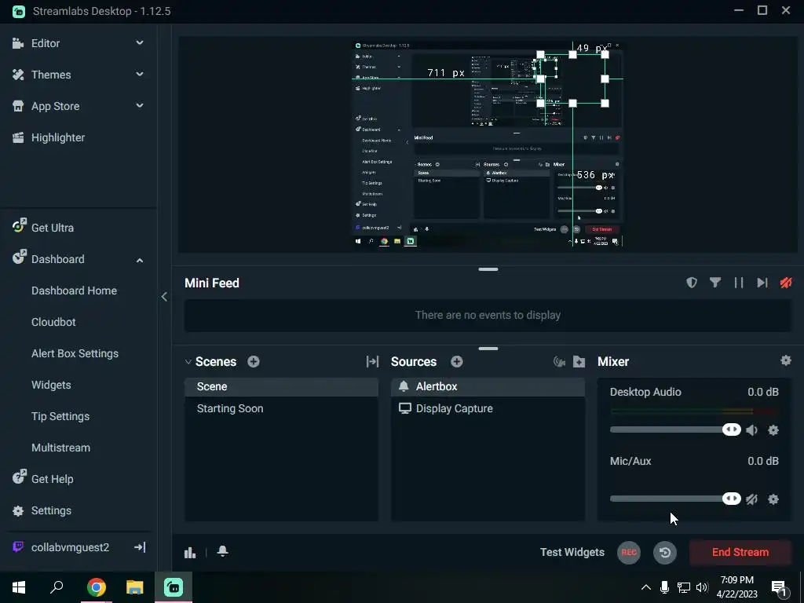804x603 pixels.
Task: Open Tip Settings
Action: 60,416
